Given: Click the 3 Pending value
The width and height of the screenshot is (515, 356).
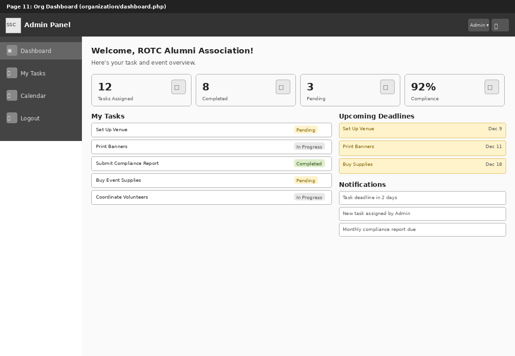Looking at the screenshot, I should (x=310, y=87).
